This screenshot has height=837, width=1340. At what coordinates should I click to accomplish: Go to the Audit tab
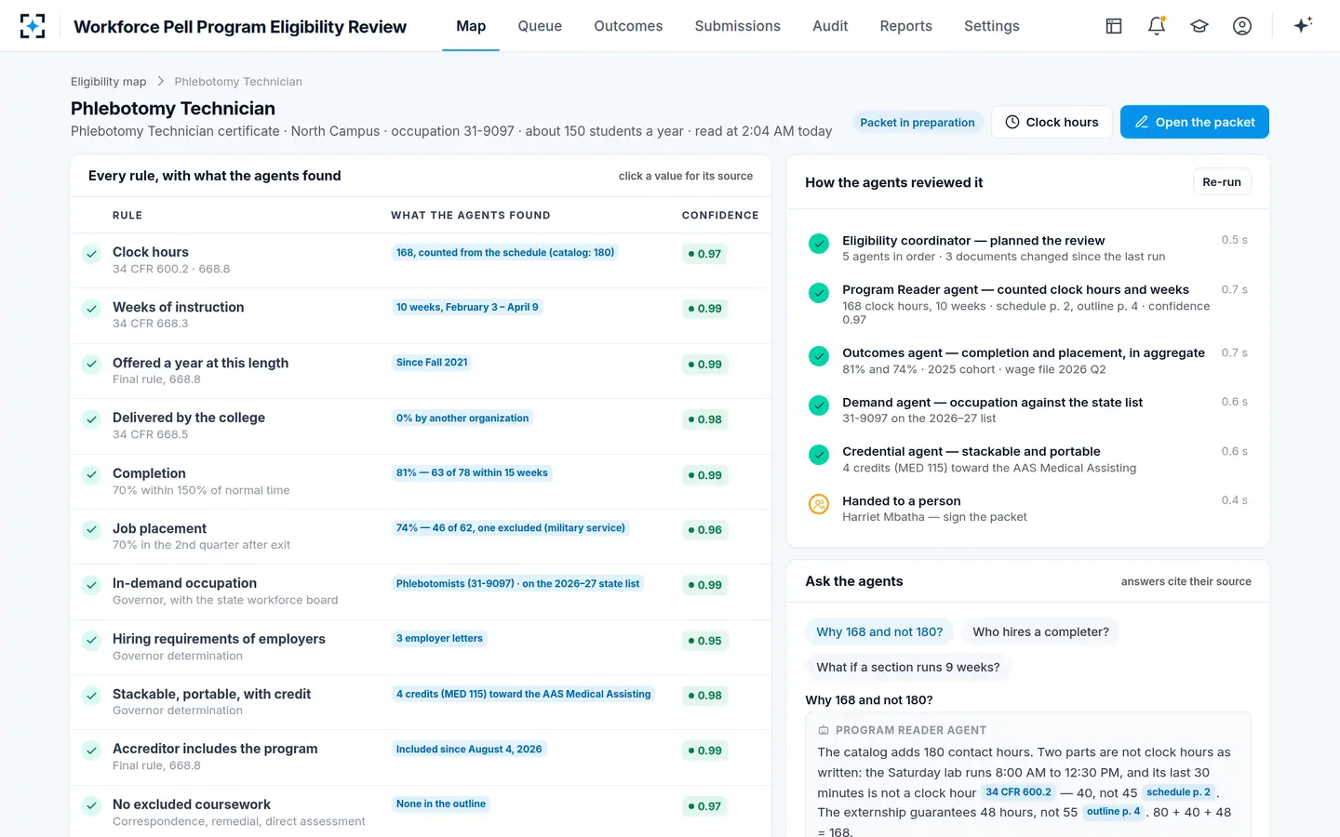click(830, 26)
